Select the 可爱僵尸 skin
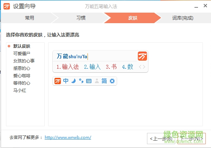211x148 pixels. pos(22,54)
